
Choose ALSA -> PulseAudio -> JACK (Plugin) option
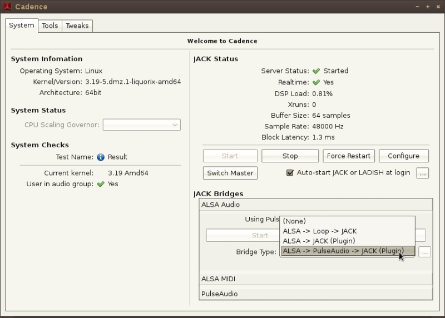343,251
